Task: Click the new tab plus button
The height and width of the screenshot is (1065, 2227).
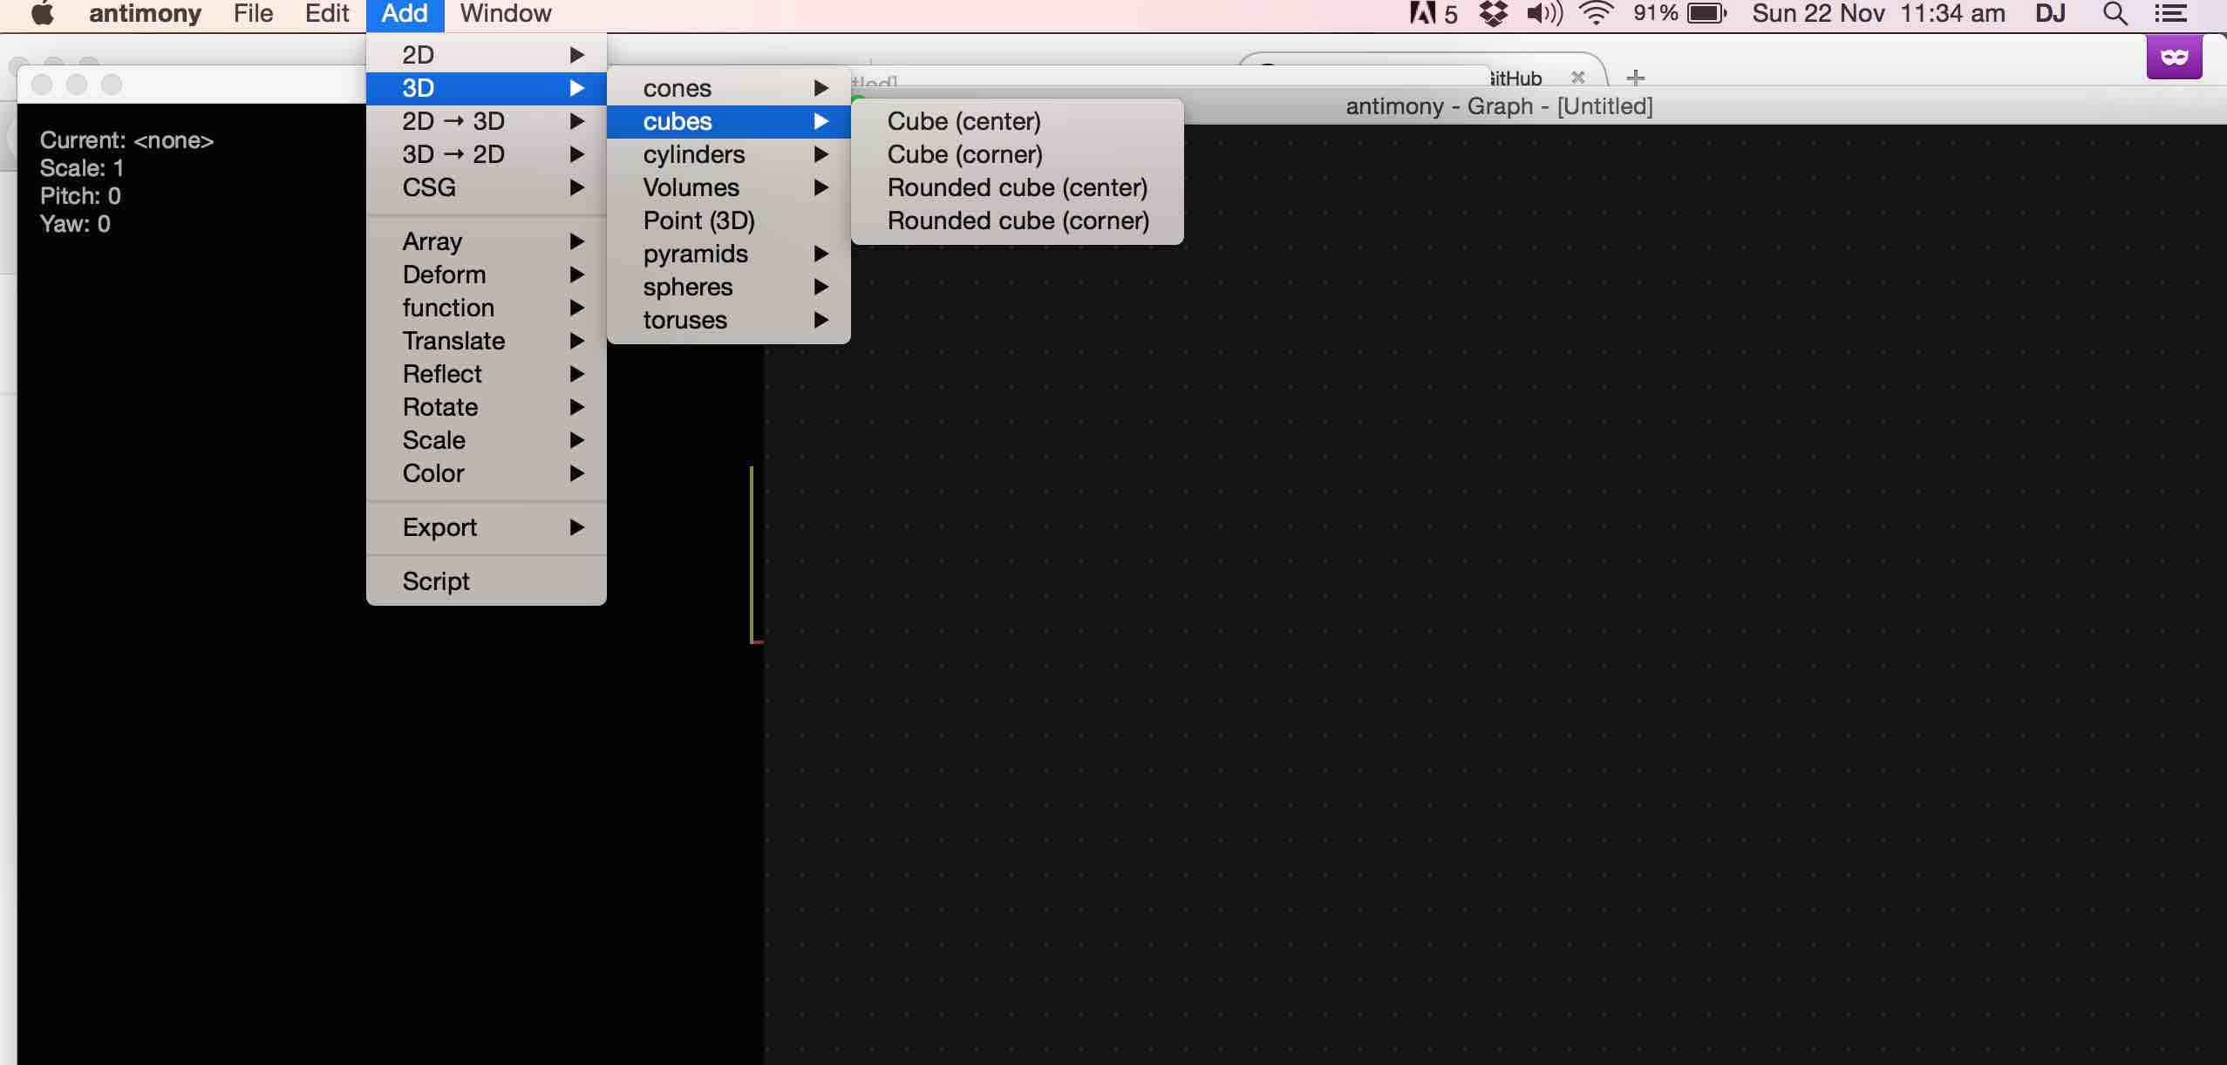Action: coord(1636,78)
